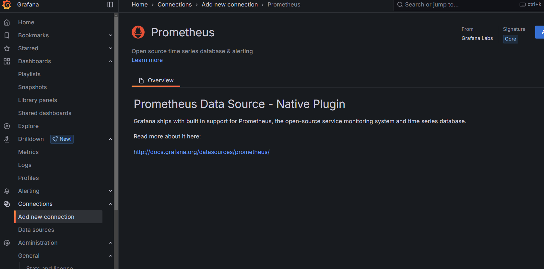Click the Connections icon in sidebar

pos(7,204)
